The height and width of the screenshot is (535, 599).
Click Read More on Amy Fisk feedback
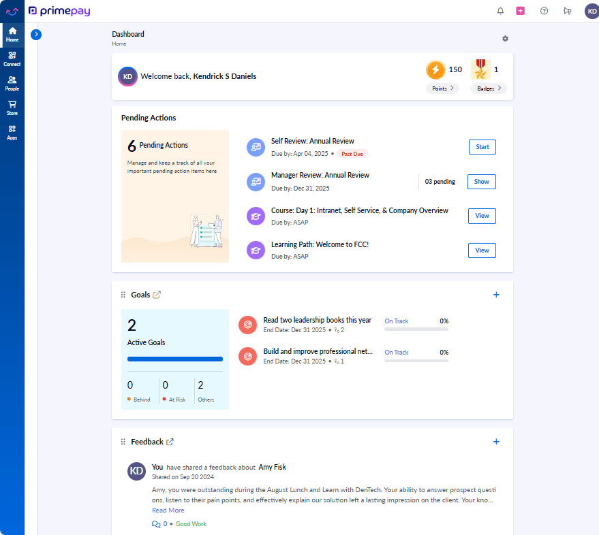(168, 510)
